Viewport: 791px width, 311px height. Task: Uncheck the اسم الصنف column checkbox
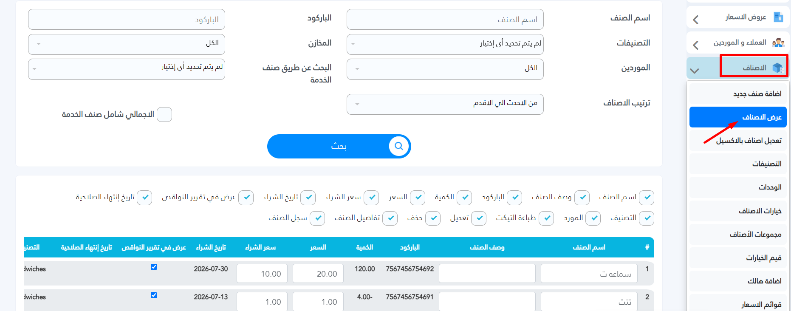coord(647,198)
